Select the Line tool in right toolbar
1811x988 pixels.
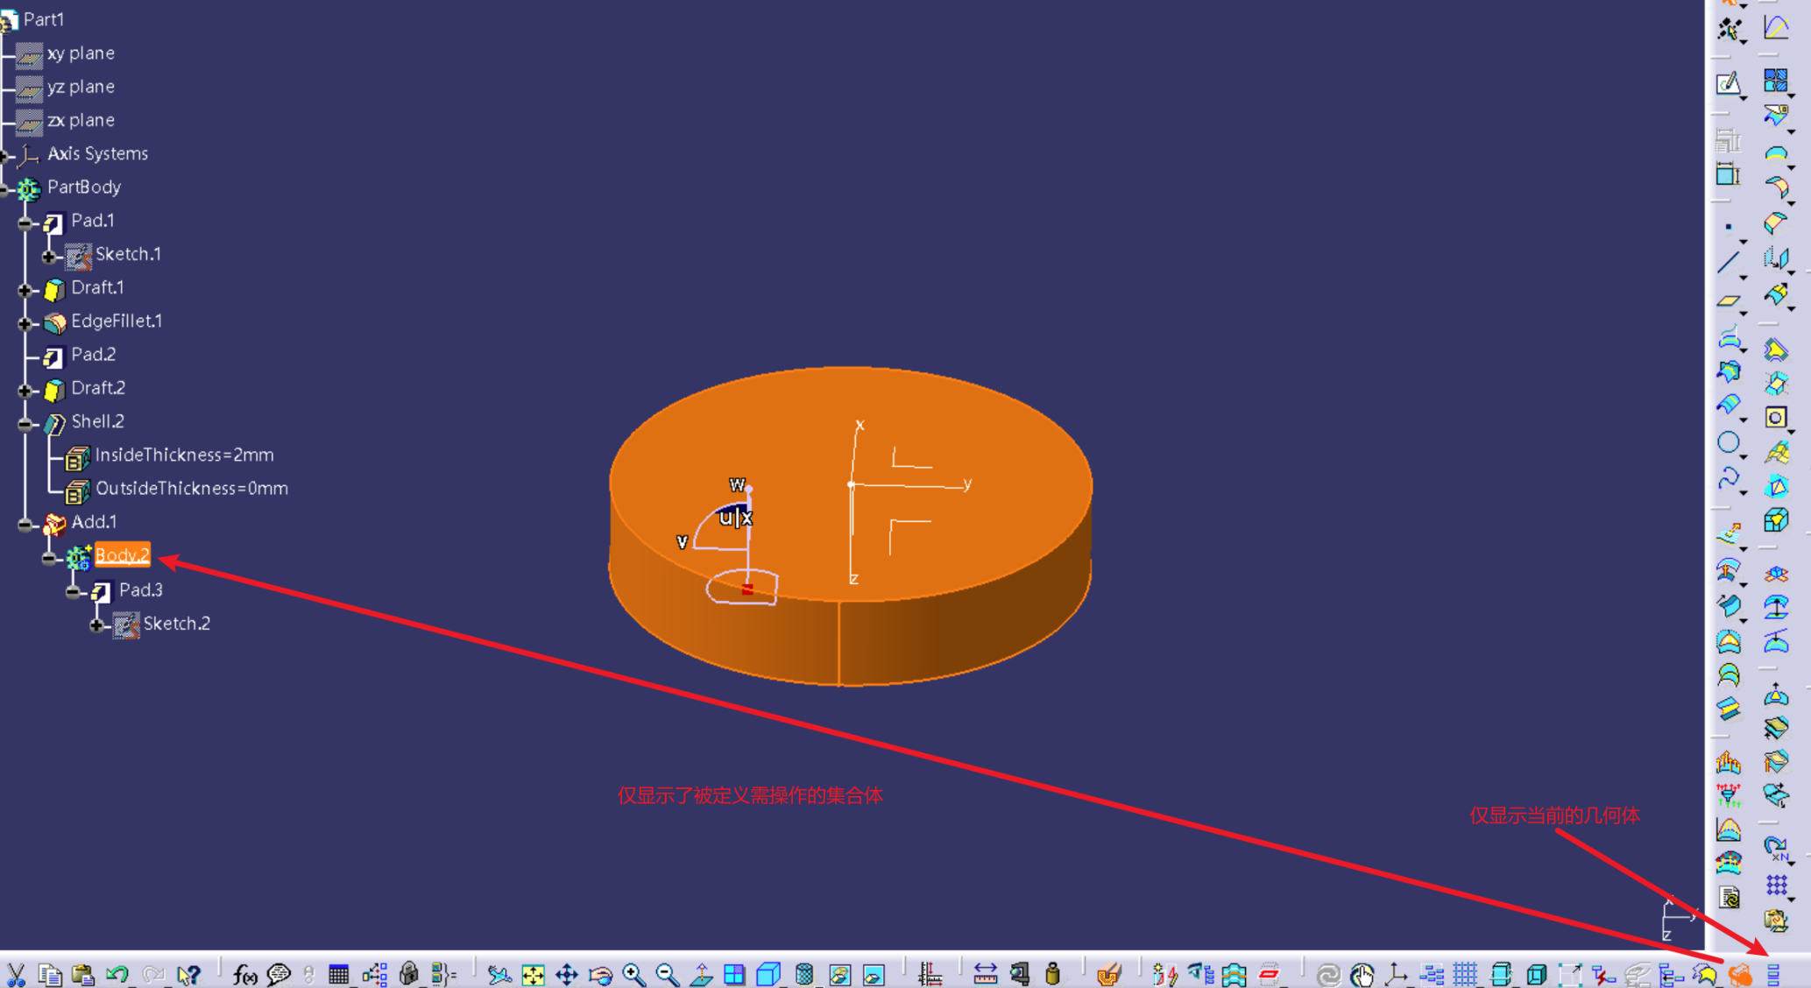[x=1729, y=262]
